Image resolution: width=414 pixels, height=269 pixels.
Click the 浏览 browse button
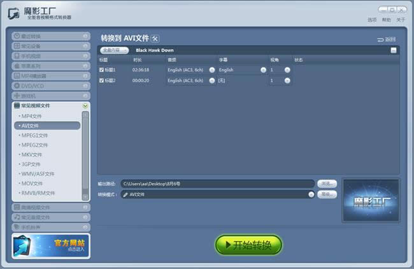(x=327, y=184)
